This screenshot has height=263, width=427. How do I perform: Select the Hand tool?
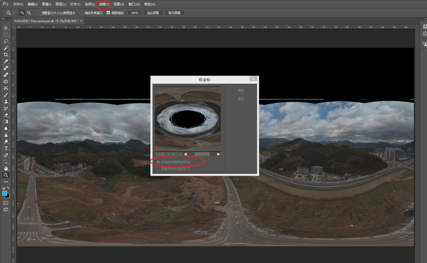[6, 169]
